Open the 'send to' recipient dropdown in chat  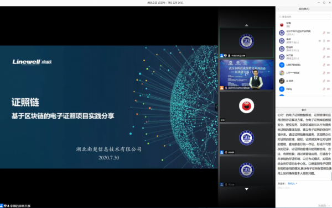tap(292, 184)
